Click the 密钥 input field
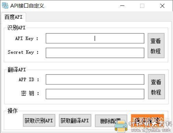Screen dimensions: 173x133 click(x=95, y=94)
